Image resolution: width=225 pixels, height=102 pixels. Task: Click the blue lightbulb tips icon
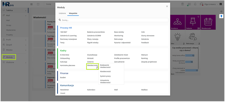(x=221, y=16)
